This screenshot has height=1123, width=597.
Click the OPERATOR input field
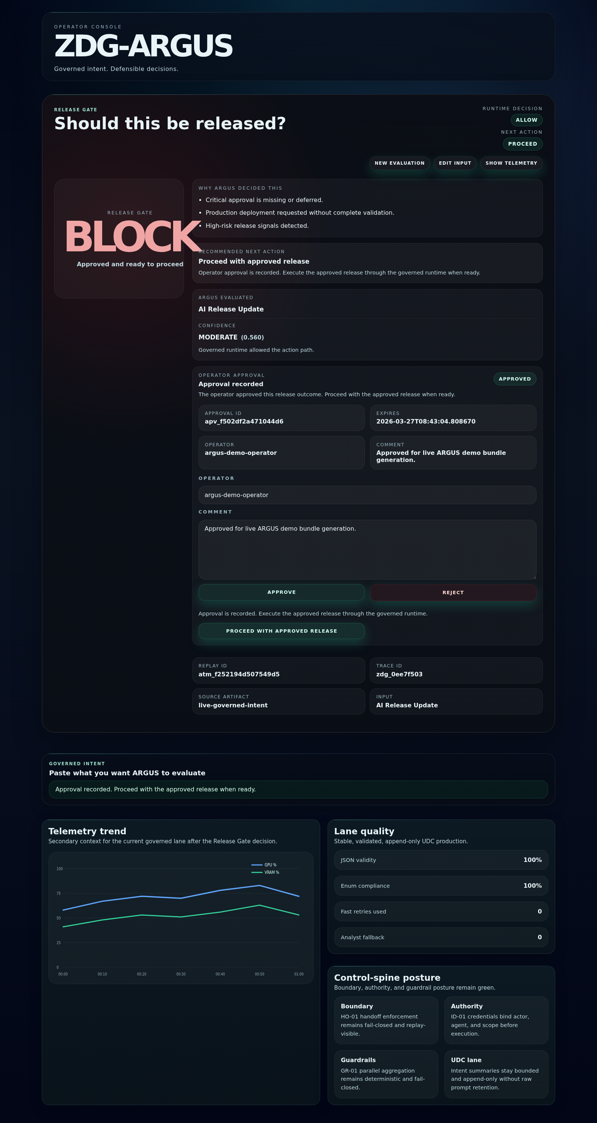click(367, 495)
